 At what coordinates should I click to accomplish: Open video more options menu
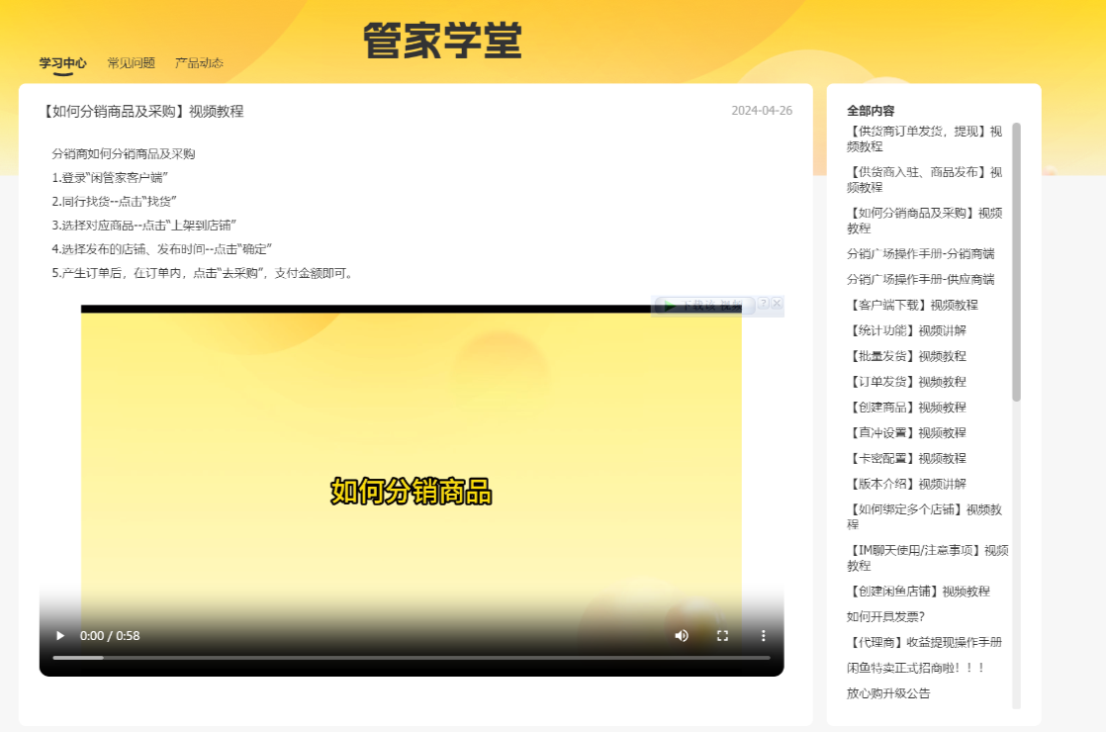pos(763,635)
